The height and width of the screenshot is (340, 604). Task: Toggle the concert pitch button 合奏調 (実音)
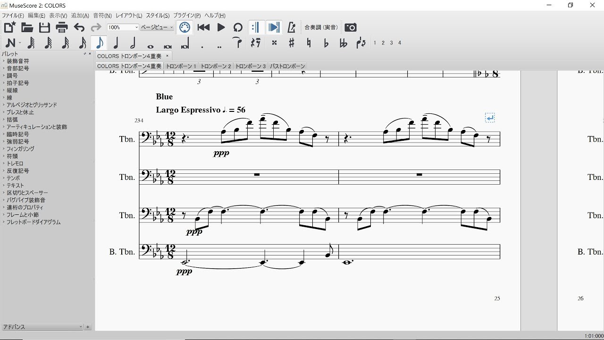coord(321,27)
